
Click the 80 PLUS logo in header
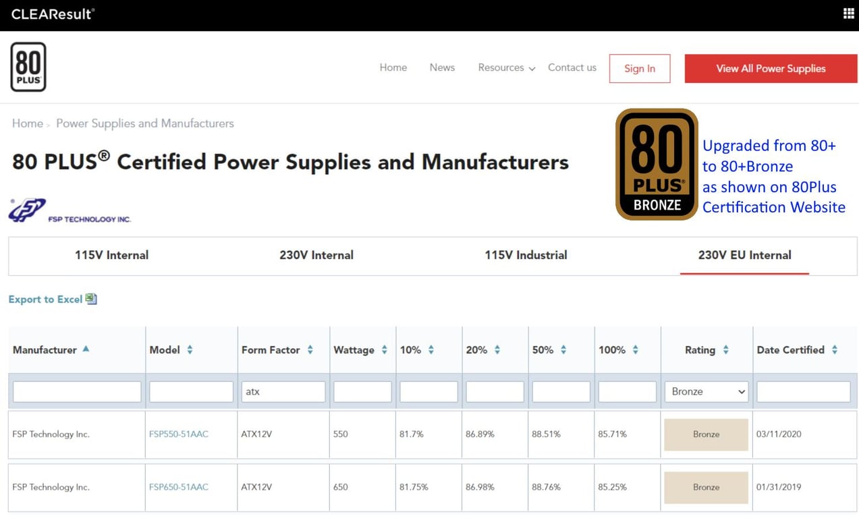28,67
